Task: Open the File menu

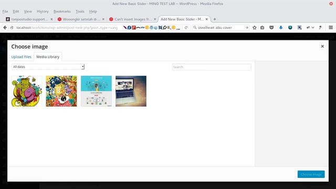Action: (5, 12)
